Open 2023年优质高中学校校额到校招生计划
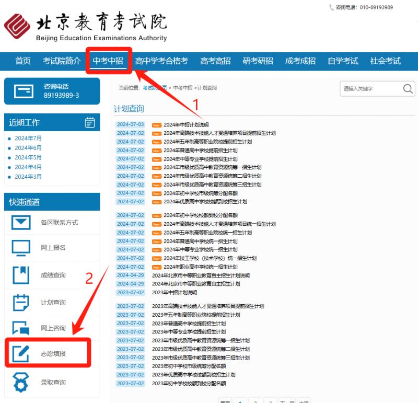The height and width of the screenshot is (403, 418). tap(193, 375)
